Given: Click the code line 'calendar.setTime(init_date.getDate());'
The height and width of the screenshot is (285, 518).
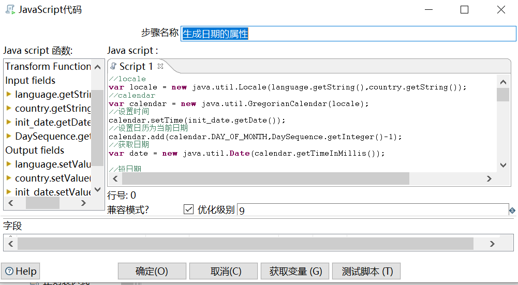Looking at the screenshot, I should point(197,120).
